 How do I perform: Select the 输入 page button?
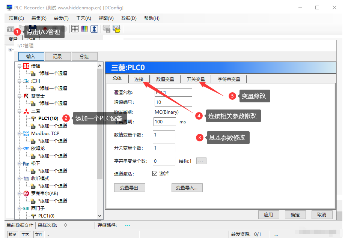pyautogui.click(x=31, y=57)
